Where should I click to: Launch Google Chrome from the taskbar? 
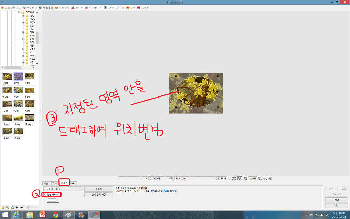point(55,215)
